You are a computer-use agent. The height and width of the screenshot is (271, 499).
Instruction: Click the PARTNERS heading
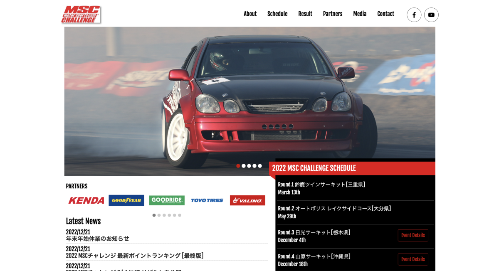(77, 186)
